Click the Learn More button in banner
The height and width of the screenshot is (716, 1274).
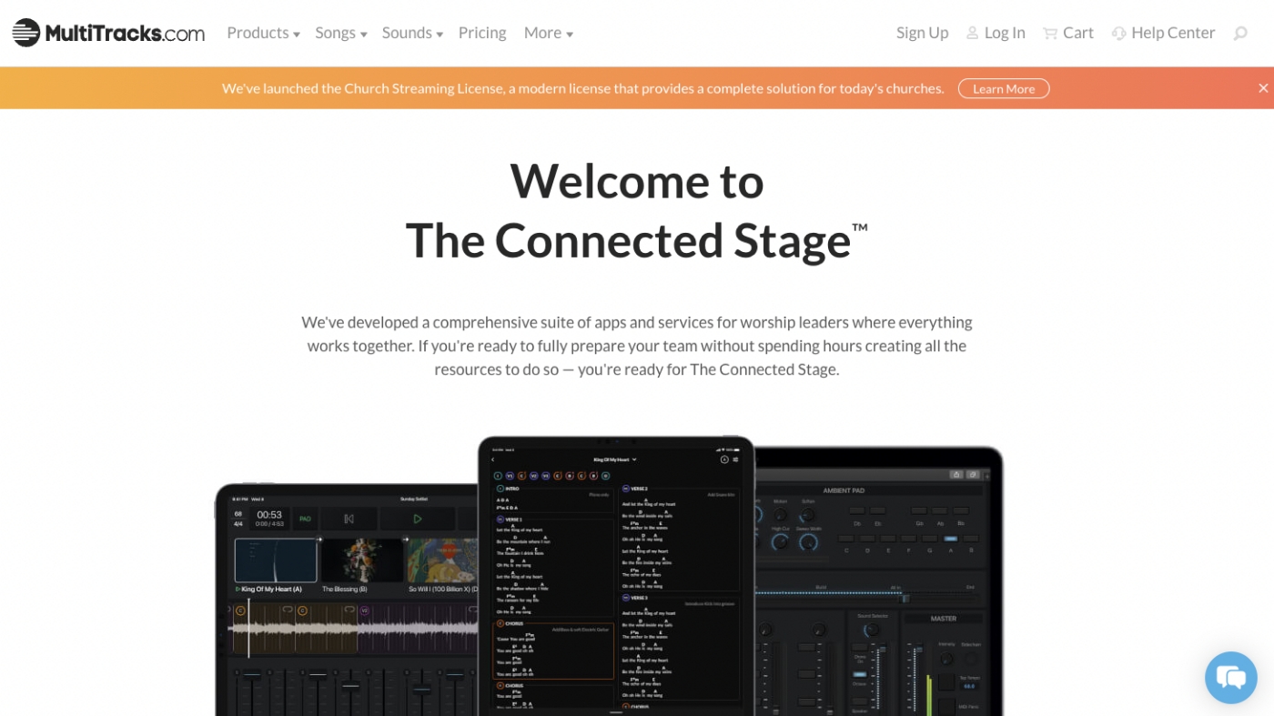pos(1004,88)
